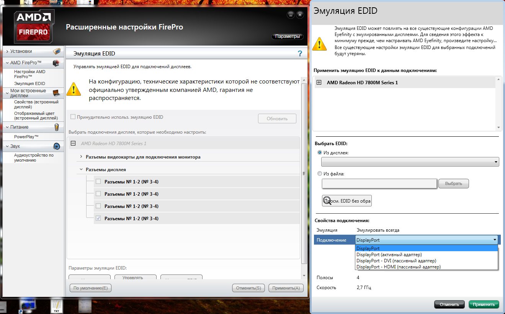Choose DisplayPort - HDMI passive adapter option
Viewport: 505px width, 314px height.
point(398,267)
